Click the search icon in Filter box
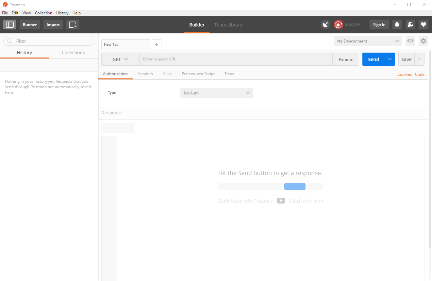Viewport: 432px width, 281px height. coord(9,41)
